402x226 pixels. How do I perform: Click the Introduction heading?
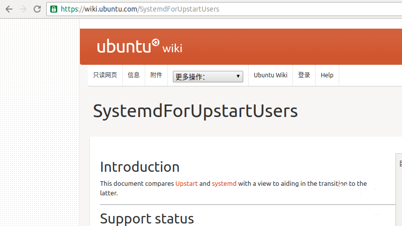tap(140, 167)
